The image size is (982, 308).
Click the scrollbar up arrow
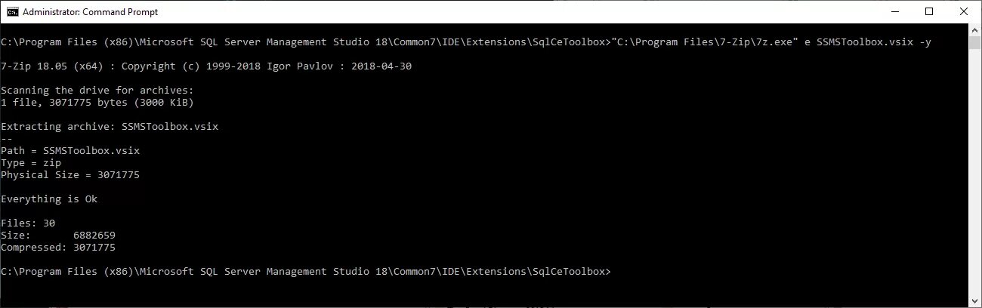pyautogui.click(x=974, y=29)
